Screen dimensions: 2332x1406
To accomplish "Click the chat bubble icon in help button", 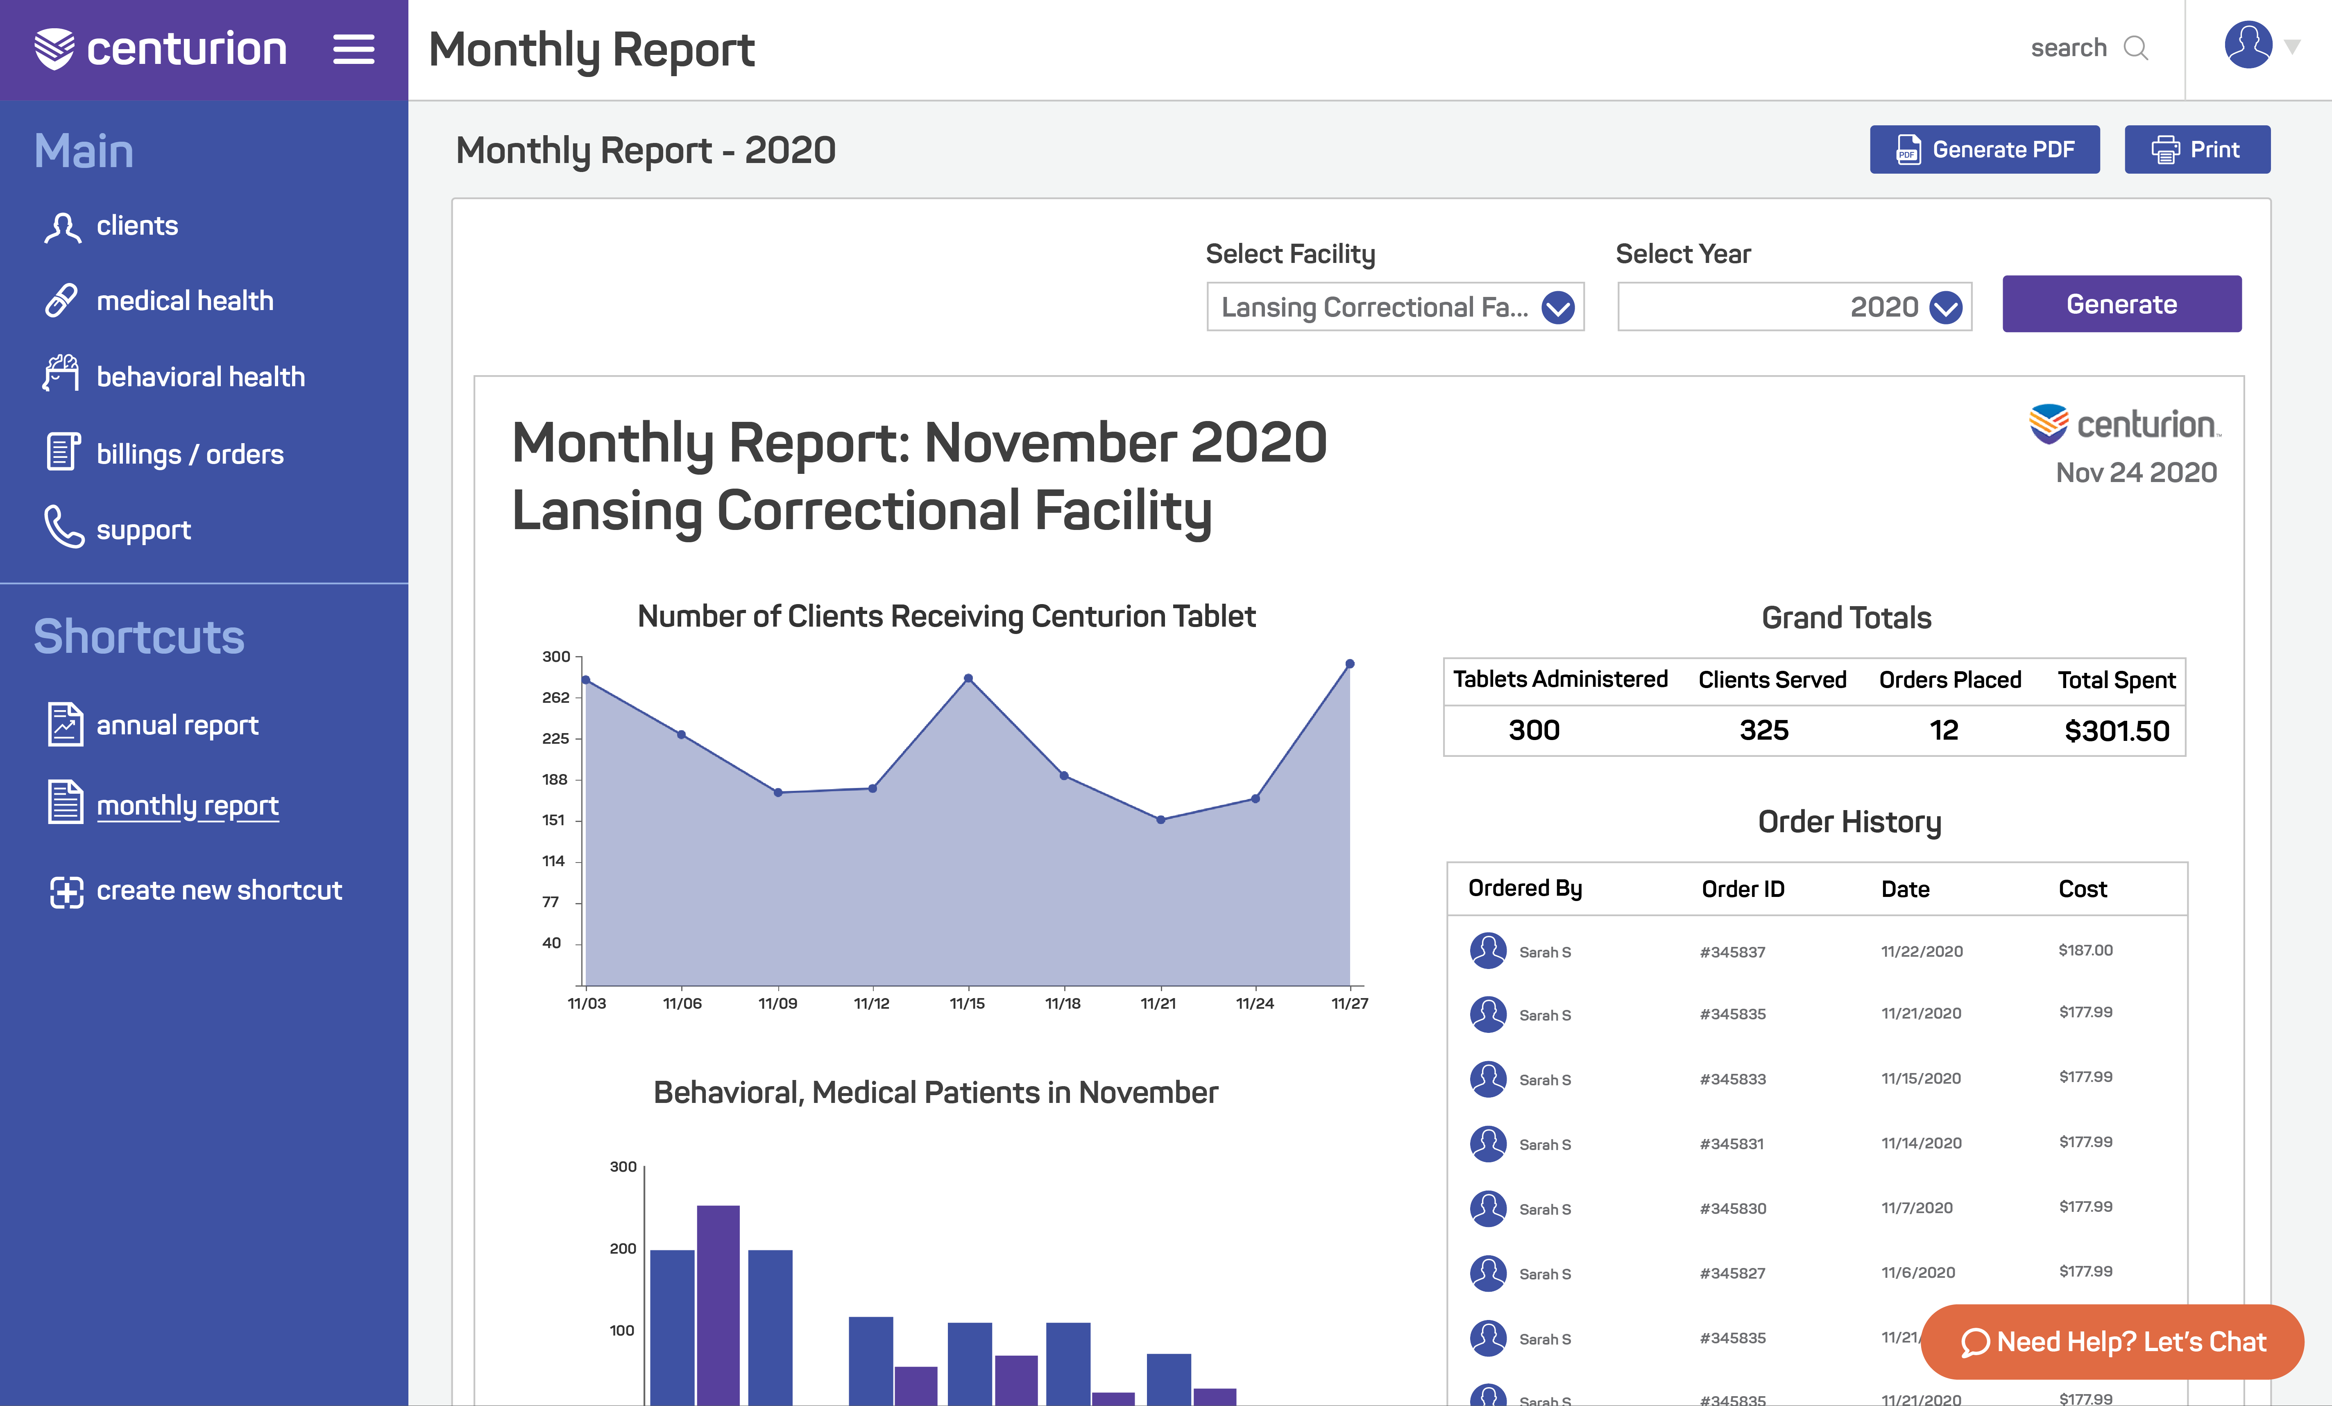I will coord(1975,1343).
